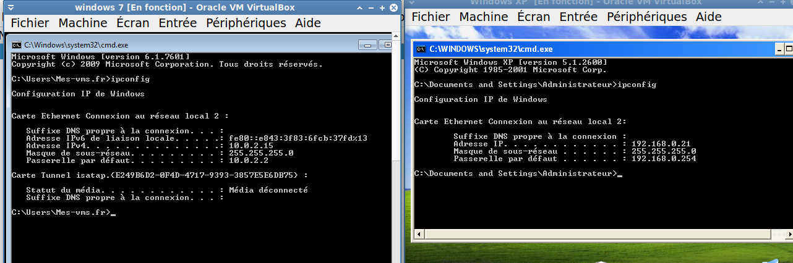Click 'Microsoft Windows XP [version 5.1.2600]' line
Viewport: 793px width, 263px height.
point(510,62)
